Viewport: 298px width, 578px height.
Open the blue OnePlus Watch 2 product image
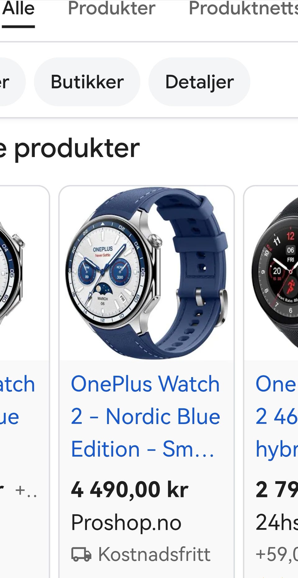coord(147,273)
